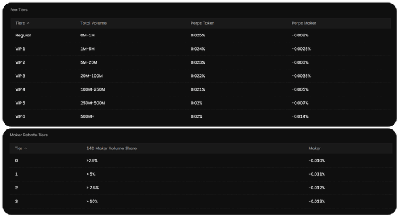Click the -0.0035% maker fee value
399x217 pixels.
click(x=301, y=76)
